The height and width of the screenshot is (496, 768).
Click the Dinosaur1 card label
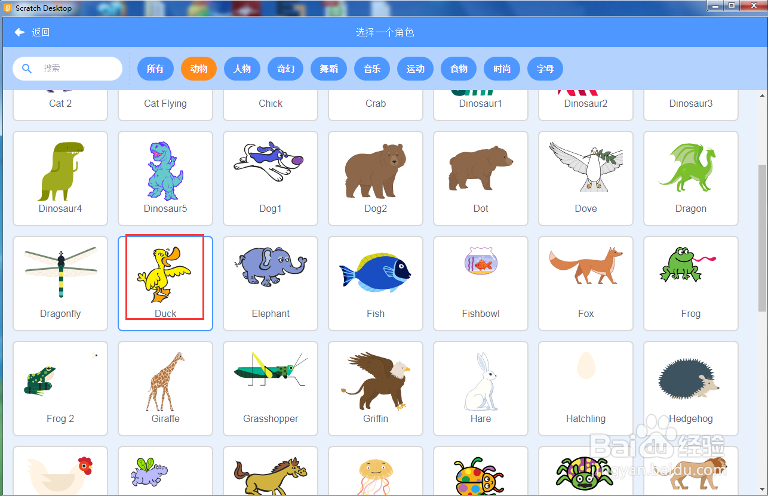(481, 103)
